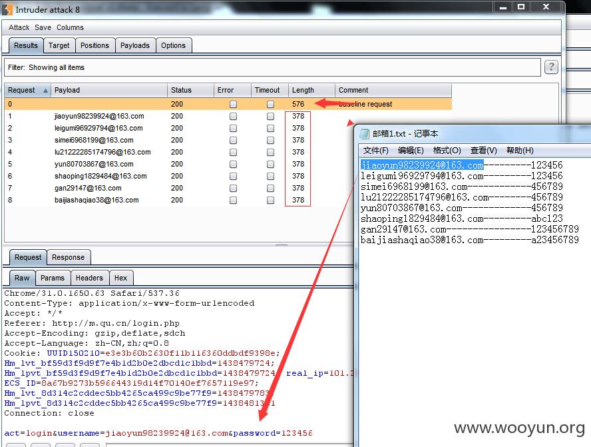Sort results by Comment column header

pyautogui.click(x=393, y=90)
